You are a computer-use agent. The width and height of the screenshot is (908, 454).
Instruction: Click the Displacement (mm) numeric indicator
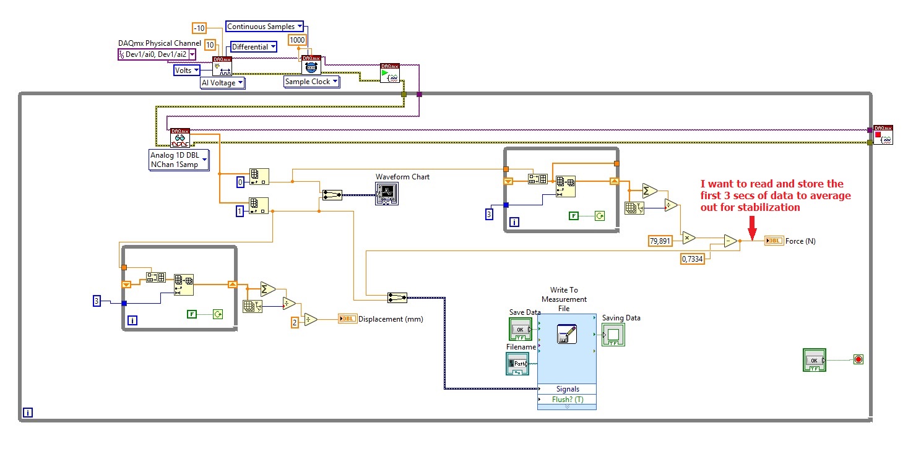click(x=347, y=319)
